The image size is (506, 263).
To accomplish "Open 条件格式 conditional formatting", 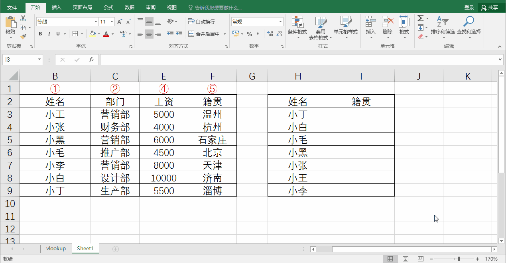I will pyautogui.click(x=297, y=27).
